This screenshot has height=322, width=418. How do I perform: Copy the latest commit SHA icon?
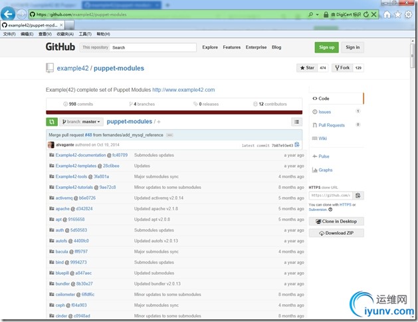(297, 145)
